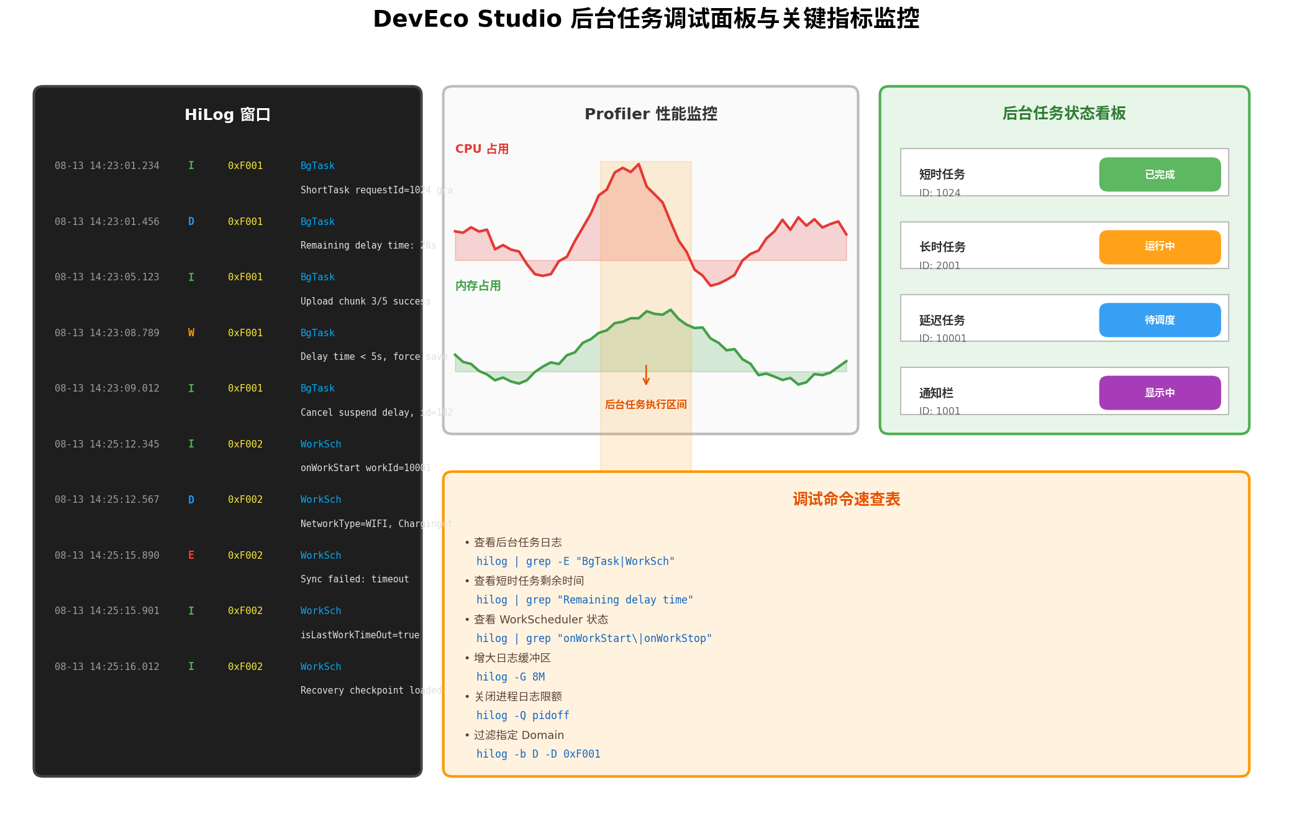Click the BgTask tag in the W row
The height and width of the screenshot is (826, 1292).
tap(317, 333)
